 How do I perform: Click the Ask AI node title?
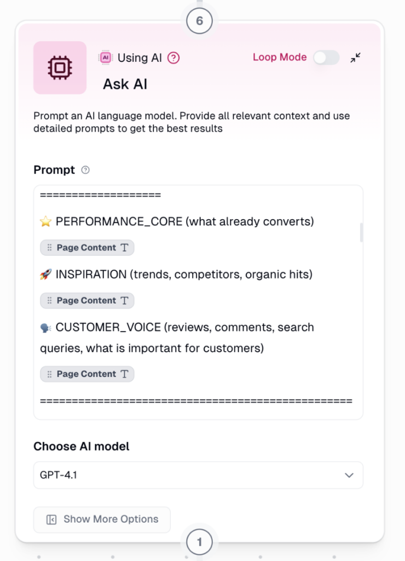click(125, 84)
